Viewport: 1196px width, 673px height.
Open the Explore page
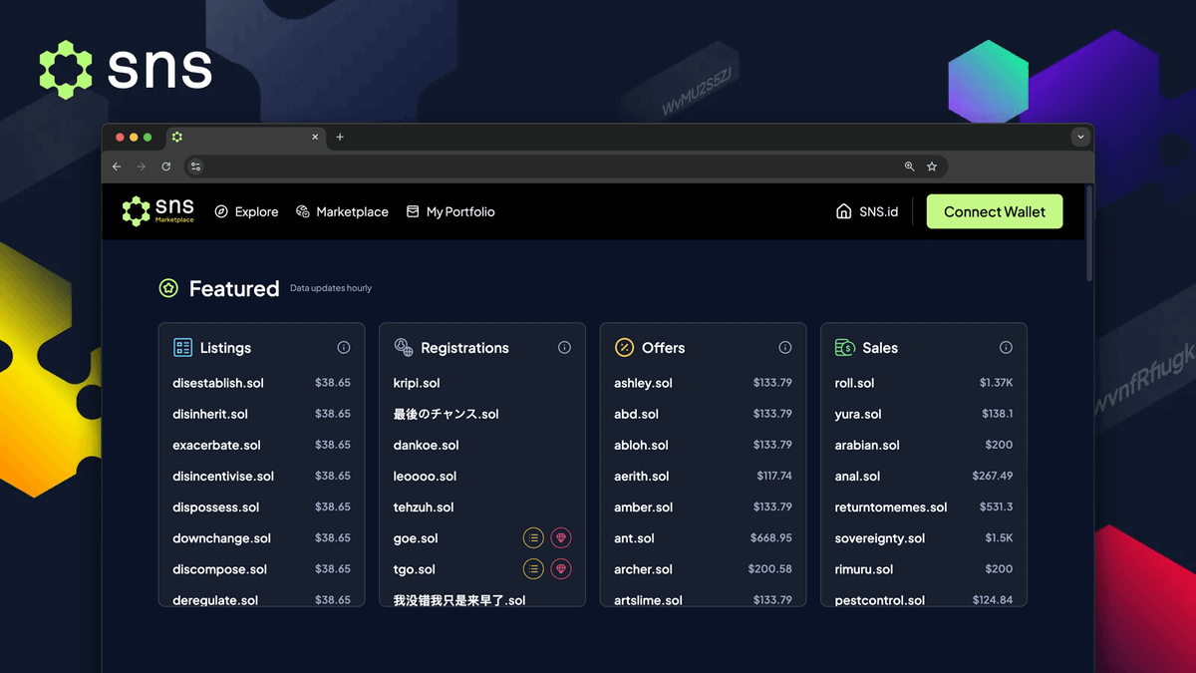click(x=246, y=211)
